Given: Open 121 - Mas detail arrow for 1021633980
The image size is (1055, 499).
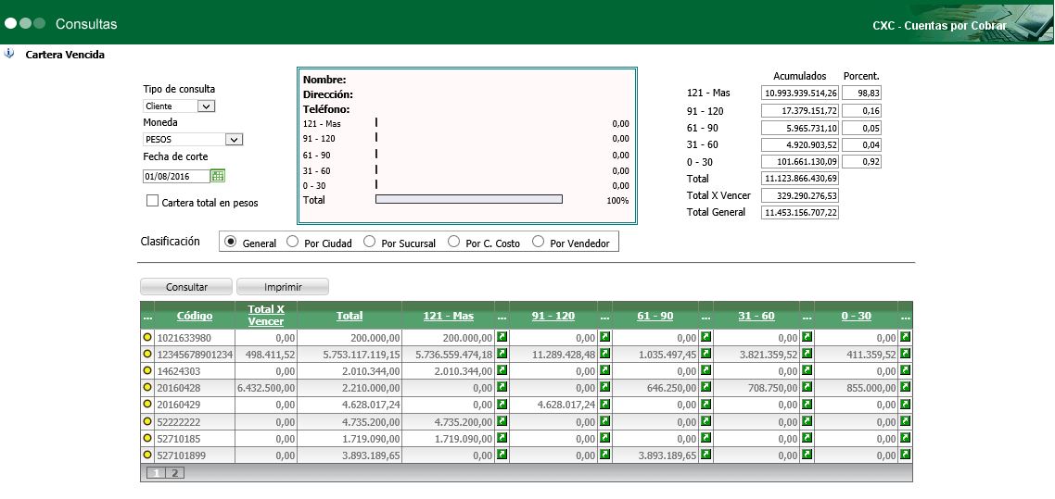Looking at the screenshot, I should pyautogui.click(x=502, y=336).
